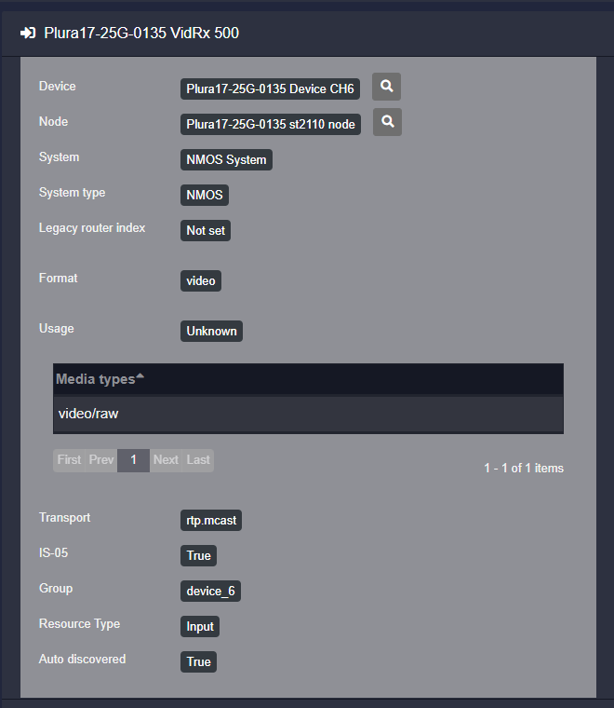This screenshot has height=708, width=614.
Task: Sort table by Media types column
Action: coord(95,379)
